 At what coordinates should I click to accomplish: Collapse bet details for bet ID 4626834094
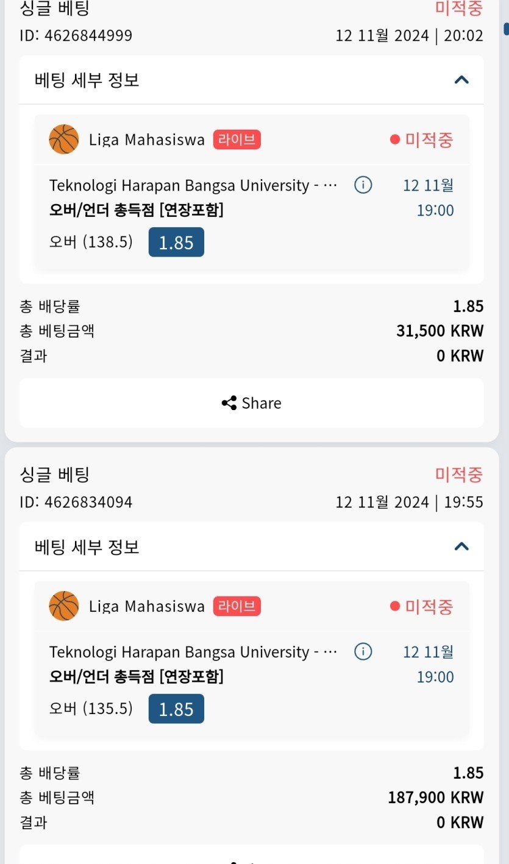(x=461, y=547)
